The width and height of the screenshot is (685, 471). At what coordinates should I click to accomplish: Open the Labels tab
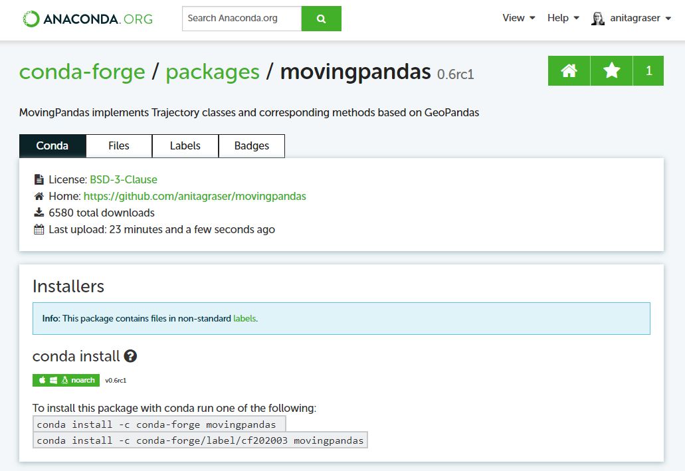point(185,146)
